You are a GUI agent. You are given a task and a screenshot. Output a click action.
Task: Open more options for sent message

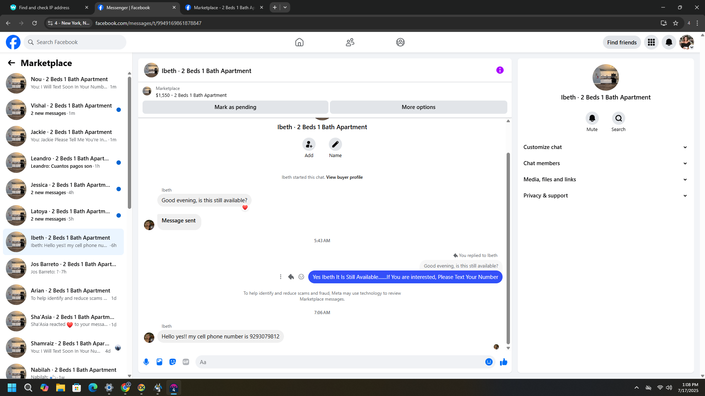pos(281,277)
